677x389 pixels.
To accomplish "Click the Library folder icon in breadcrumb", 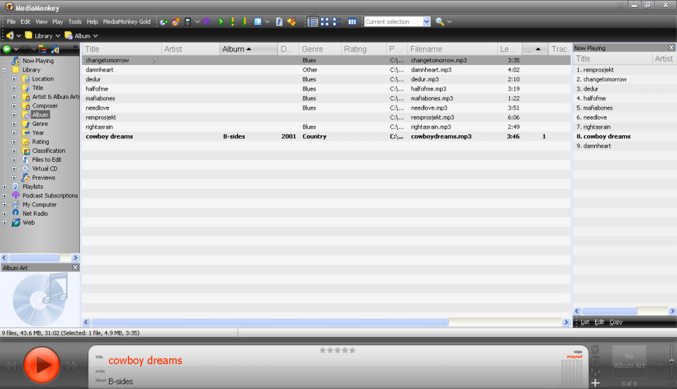I will (28, 36).
